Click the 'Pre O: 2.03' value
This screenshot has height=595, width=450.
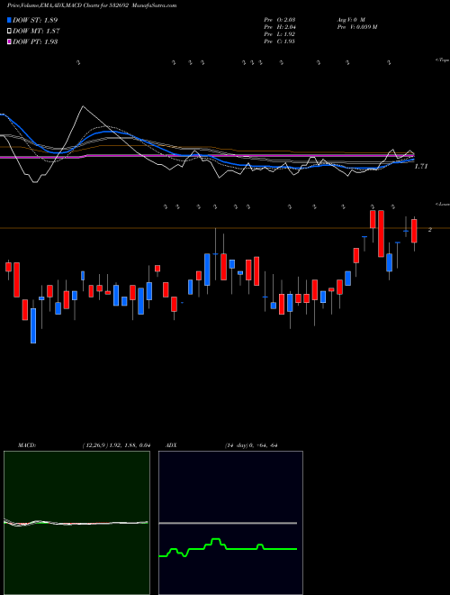[x=280, y=20]
